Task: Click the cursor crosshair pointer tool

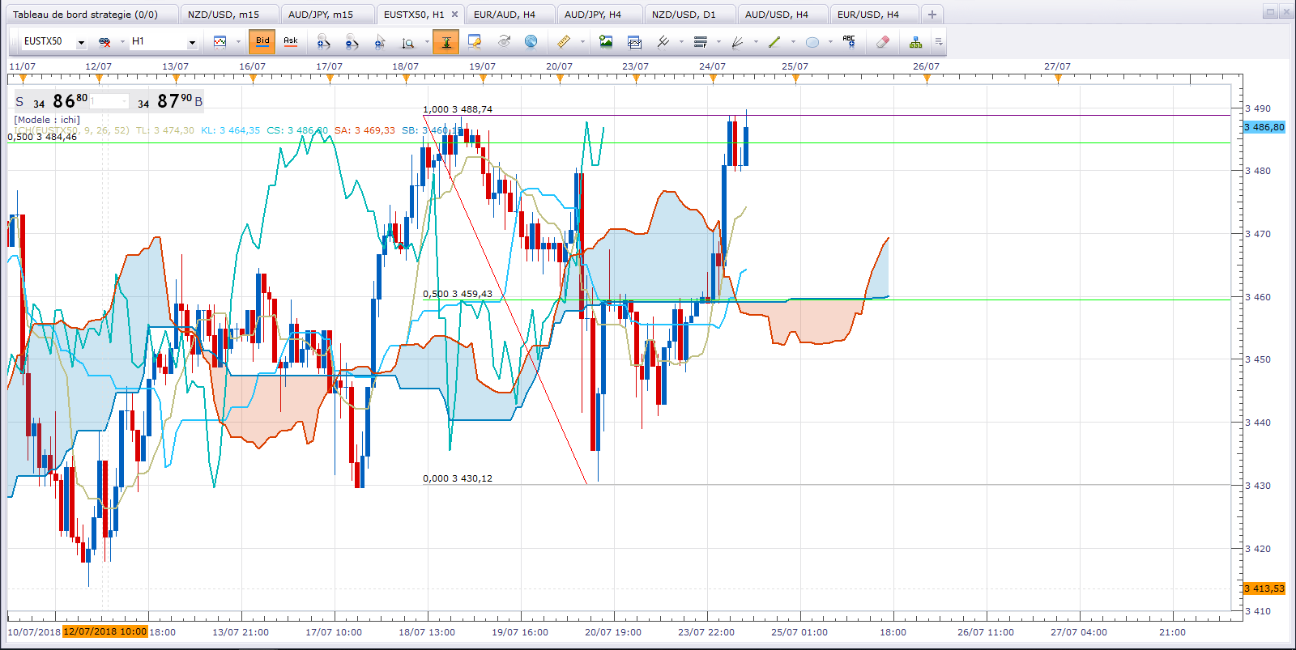Action: click(x=380, y=42)
